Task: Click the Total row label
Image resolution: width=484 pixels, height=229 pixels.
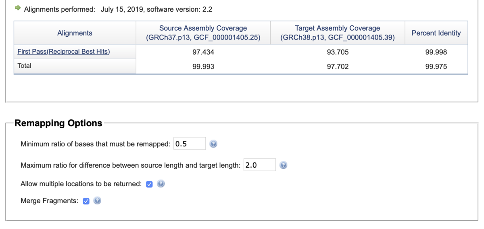Action: 25,66
